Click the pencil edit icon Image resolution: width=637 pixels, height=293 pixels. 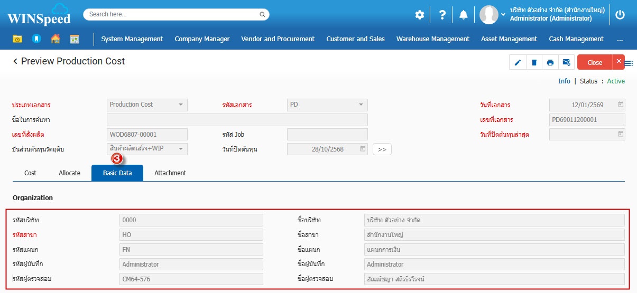coord(518,62)
